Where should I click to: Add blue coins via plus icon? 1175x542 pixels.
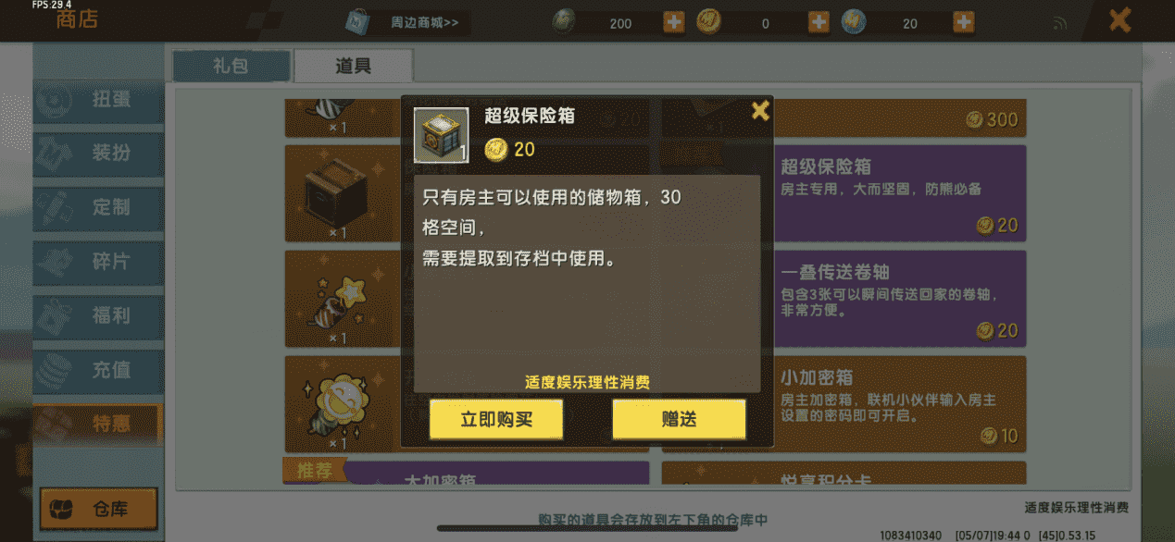964,22
